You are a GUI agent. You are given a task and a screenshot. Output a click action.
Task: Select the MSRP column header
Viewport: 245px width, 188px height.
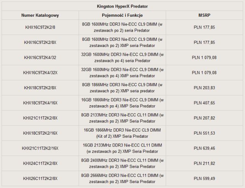click(204, 15)
